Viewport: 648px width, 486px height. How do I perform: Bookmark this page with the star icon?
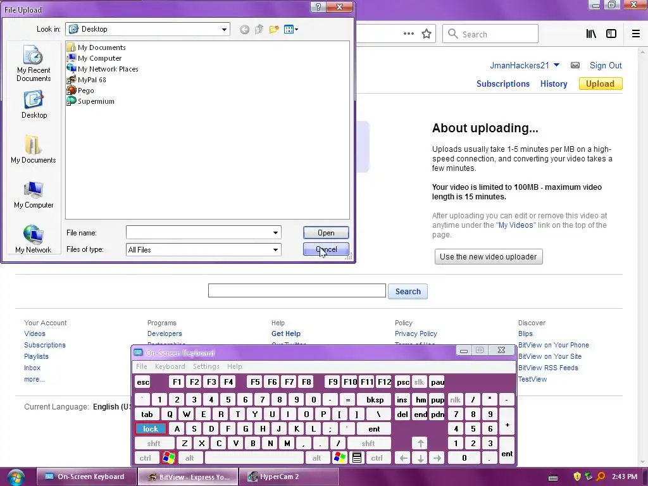coord(427,34)
